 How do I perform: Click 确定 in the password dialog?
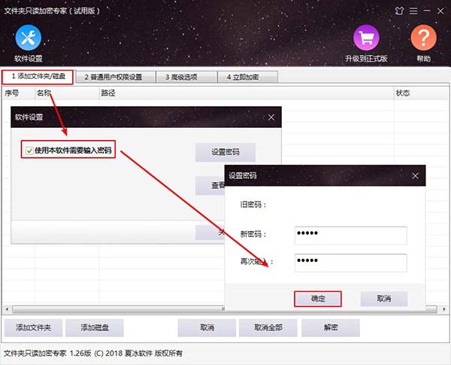click(318, 299)
